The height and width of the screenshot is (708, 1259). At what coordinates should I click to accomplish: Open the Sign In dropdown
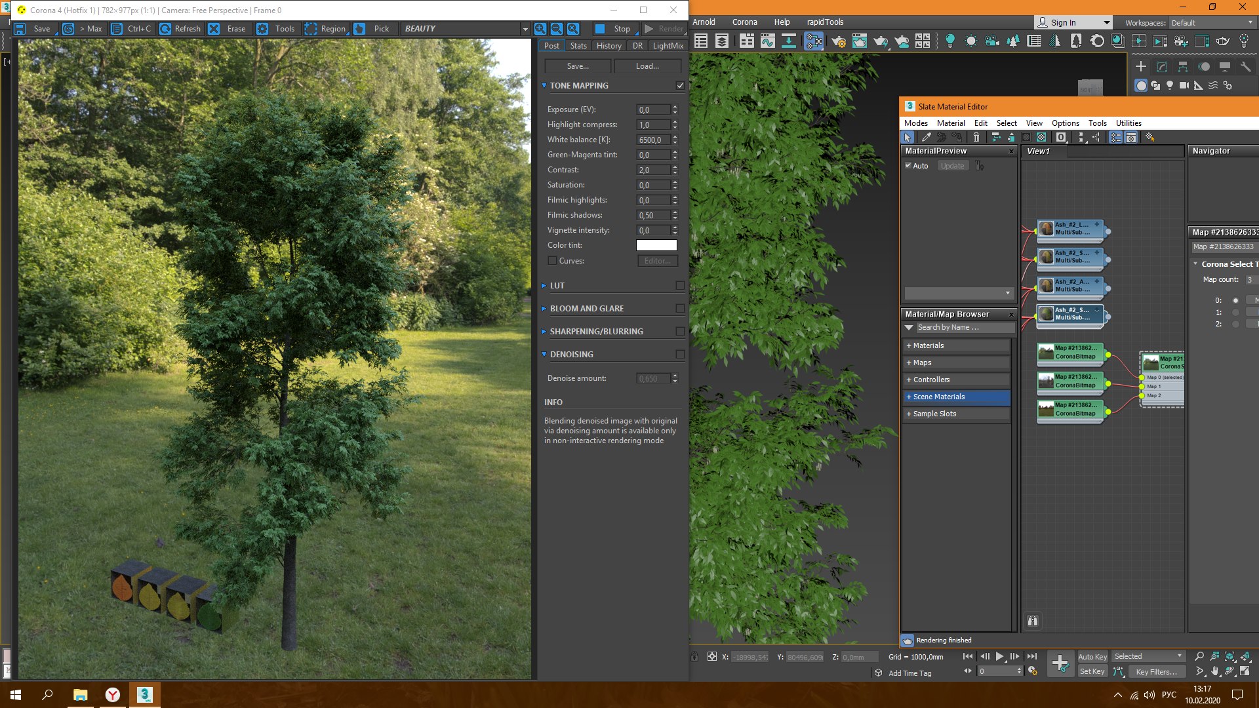pos(1073,23)
